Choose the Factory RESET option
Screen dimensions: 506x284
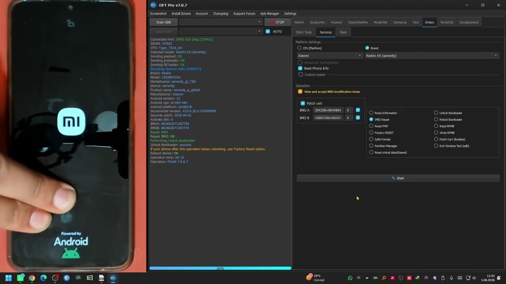371,133
